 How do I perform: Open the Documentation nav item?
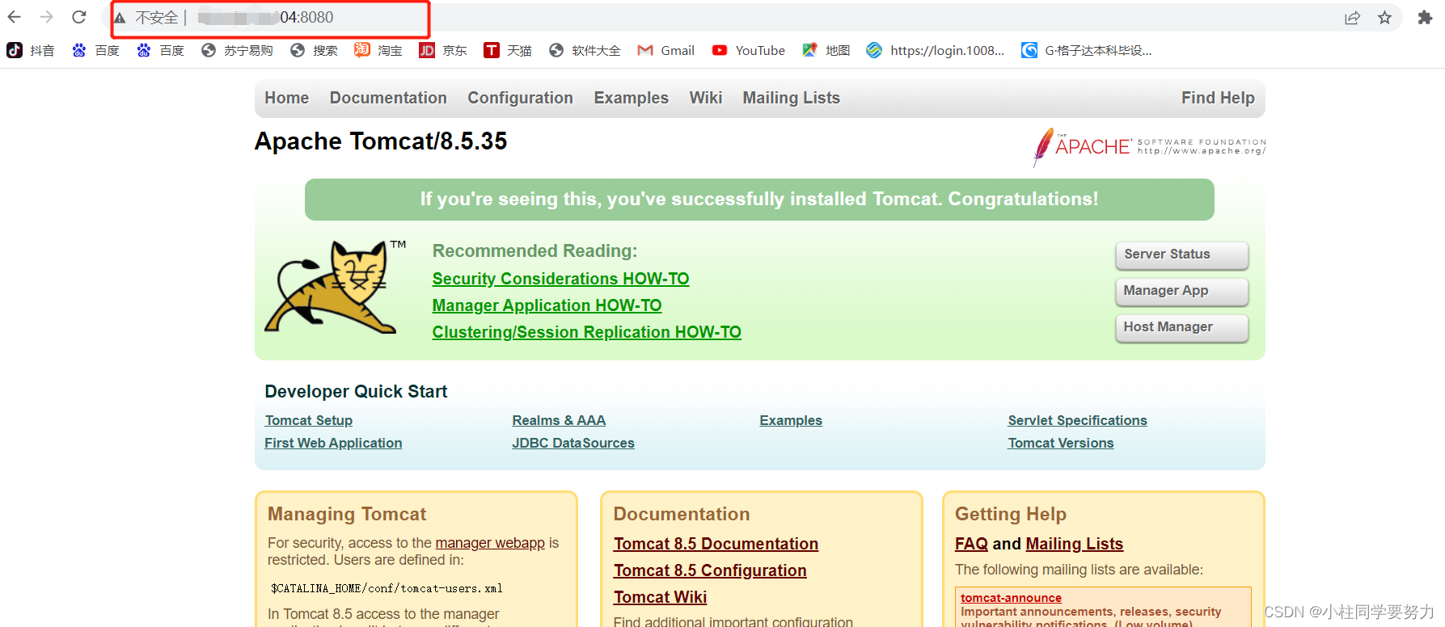[388, 98]
